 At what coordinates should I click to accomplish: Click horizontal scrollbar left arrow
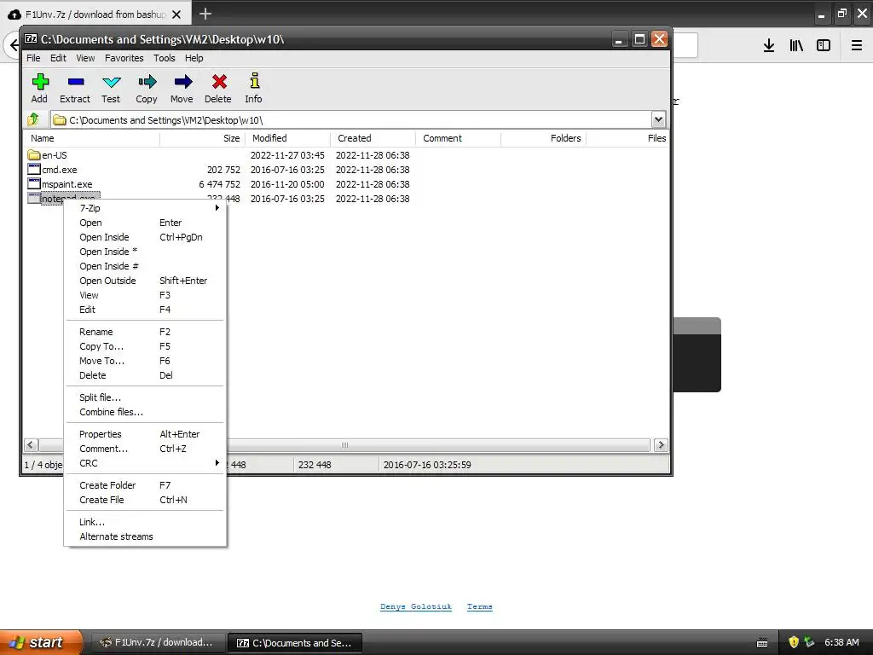click(31, 445)
